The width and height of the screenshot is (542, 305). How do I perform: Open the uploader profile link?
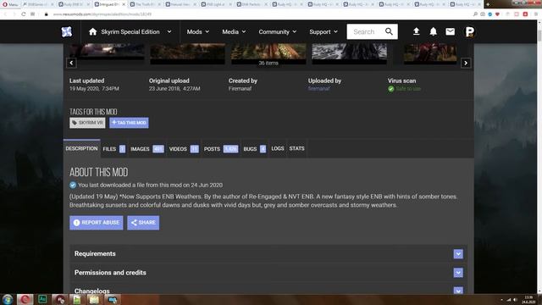click(x=318, y=89)
